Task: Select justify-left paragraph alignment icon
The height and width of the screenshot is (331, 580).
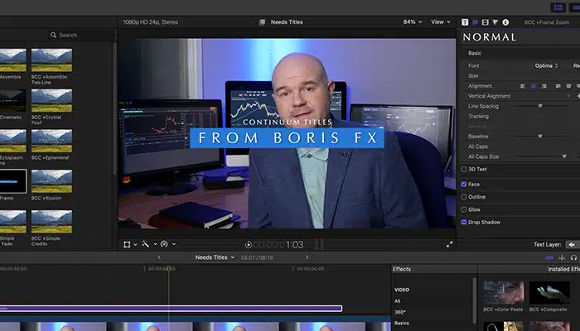Action: click(x=558, y=86)
